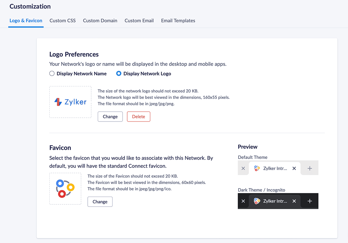
Task: Go to the Custom Email tab
Action: coord(139,21)
